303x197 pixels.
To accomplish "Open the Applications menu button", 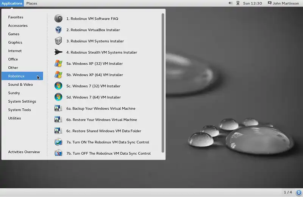I will [12, 3].
